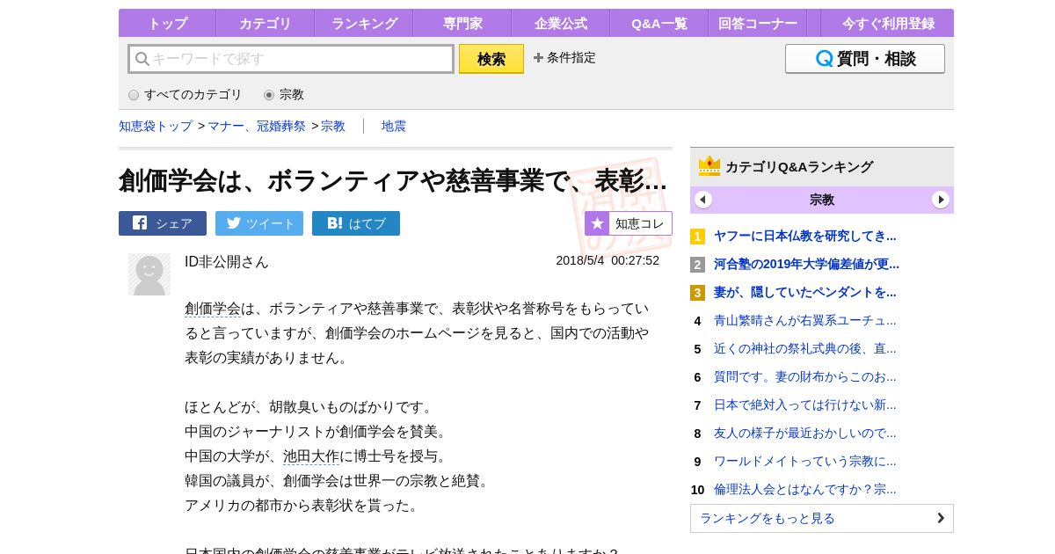Image resolution: width=1055 pixels, height=554 pixels.
Task: Click the chevron on ランキングをもっと見る
Action: tap(941, 518)
